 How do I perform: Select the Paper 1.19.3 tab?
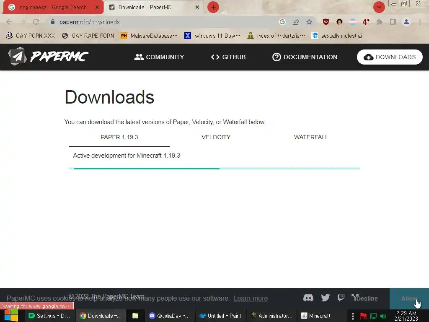coord(119,137)
